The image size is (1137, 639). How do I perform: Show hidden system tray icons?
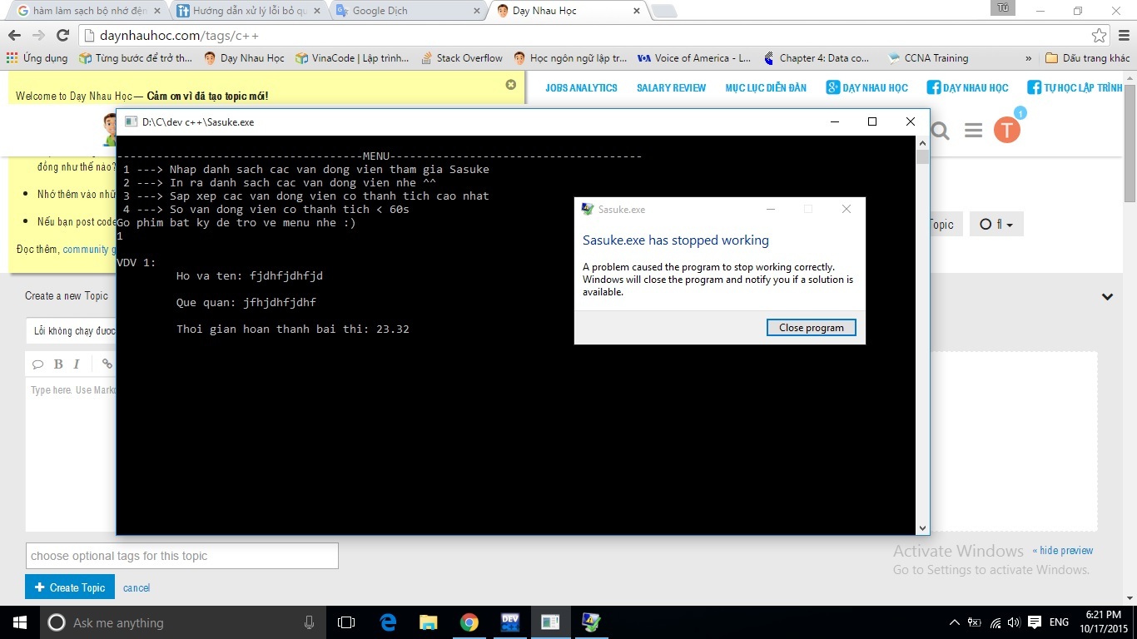[x=954, y=622]
